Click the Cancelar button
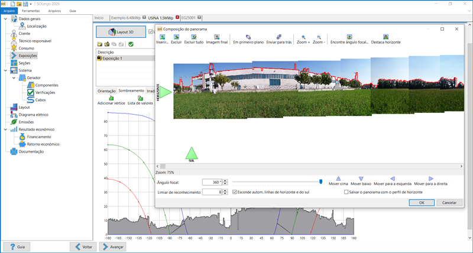Image resolution: width=473 pixels, height=253 pixels. pyautogui.click(x=449, y=202)
